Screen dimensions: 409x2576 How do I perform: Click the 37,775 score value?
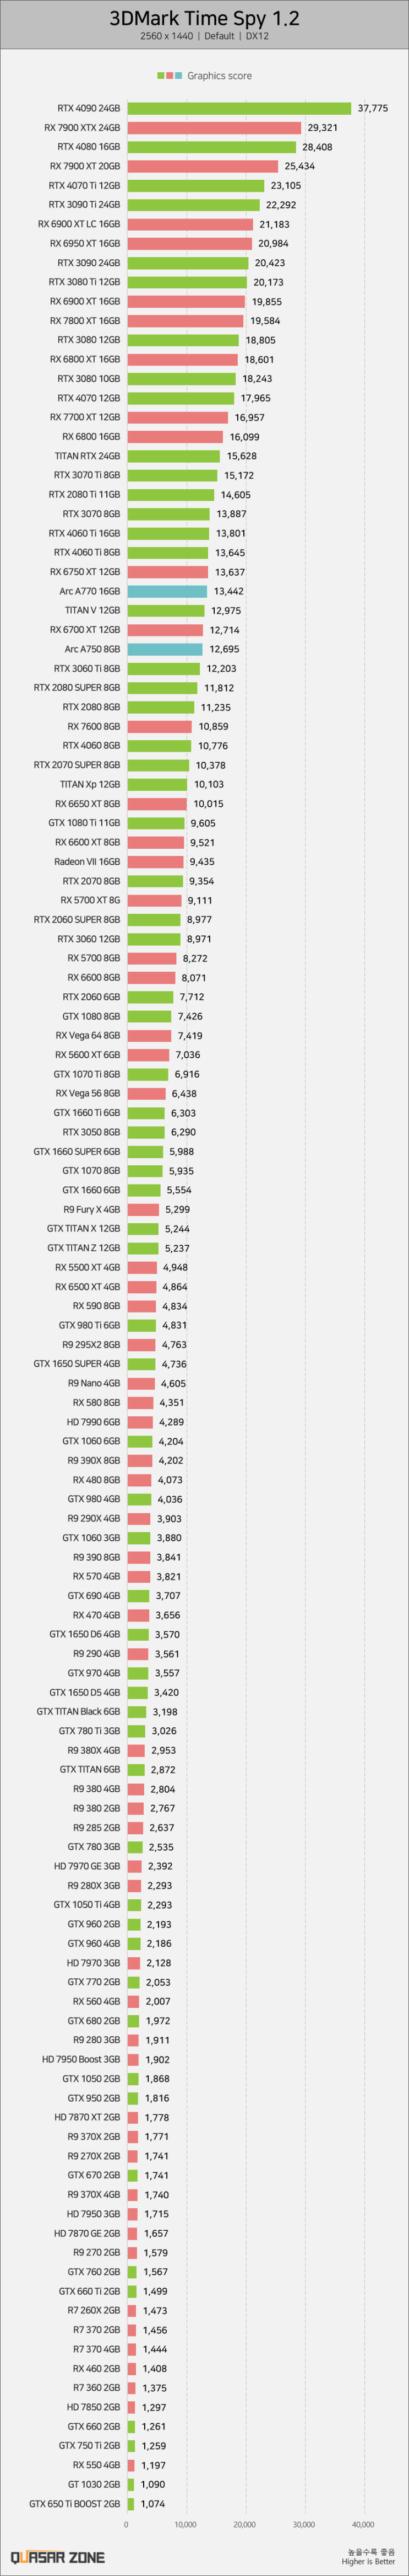coord(372,108)
